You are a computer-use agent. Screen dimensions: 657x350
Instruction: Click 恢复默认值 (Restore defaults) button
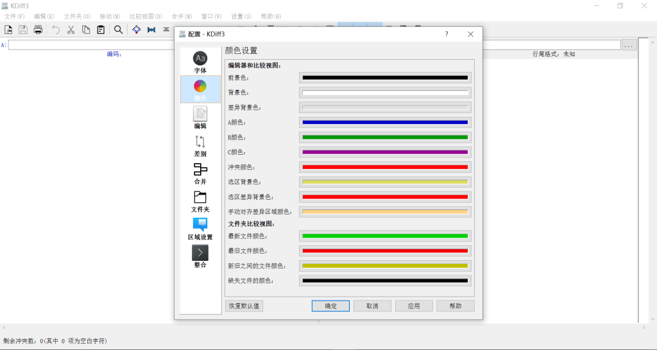[244, 306]
